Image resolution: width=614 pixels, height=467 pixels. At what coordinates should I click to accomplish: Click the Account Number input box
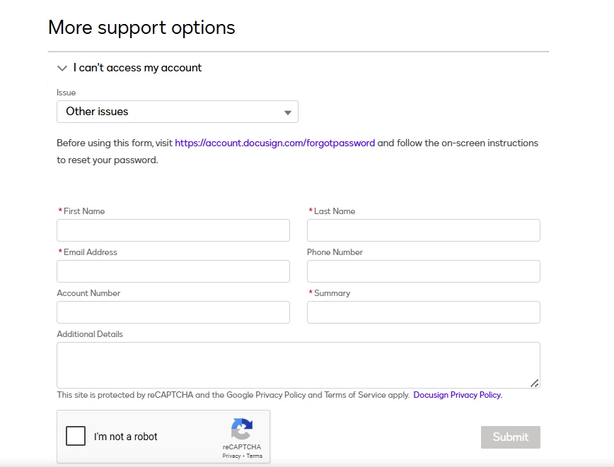pos(173,312)
